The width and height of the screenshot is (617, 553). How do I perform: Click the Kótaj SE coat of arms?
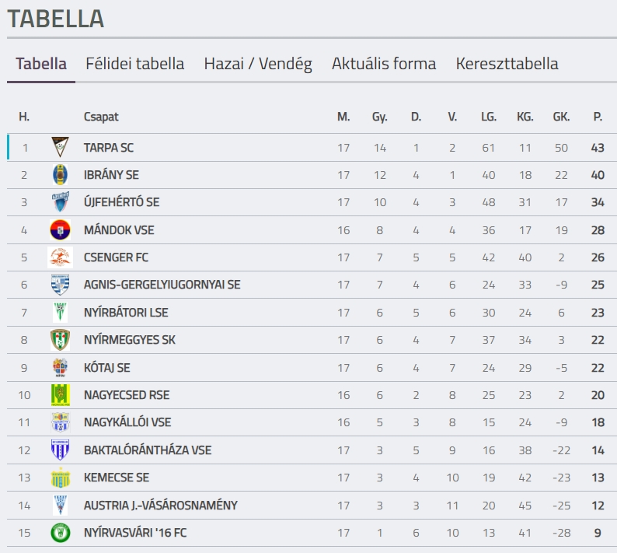[x=60, y=367]
